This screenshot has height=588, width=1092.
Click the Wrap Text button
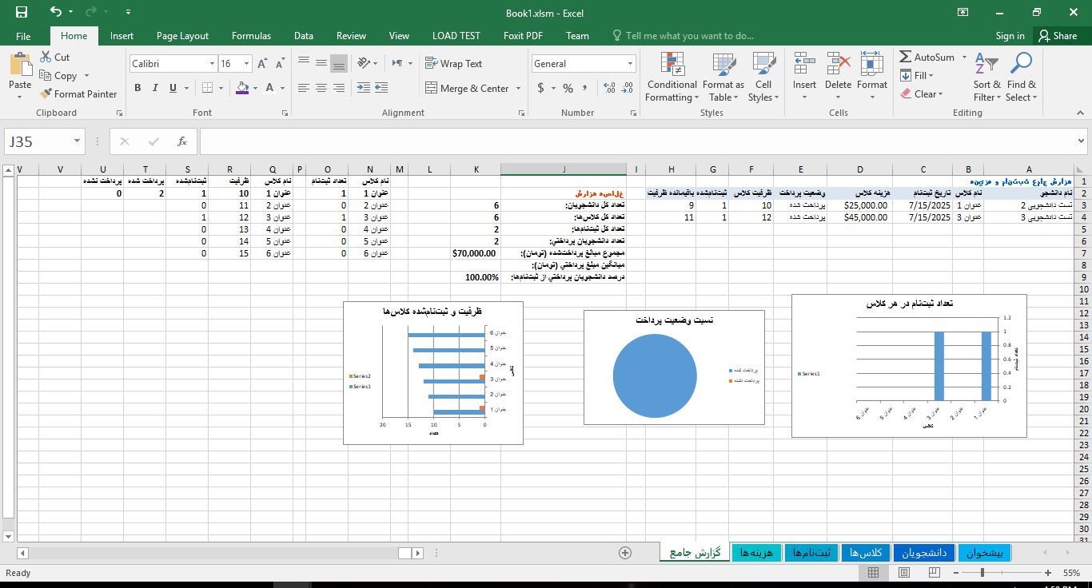(x=453, y=64)
